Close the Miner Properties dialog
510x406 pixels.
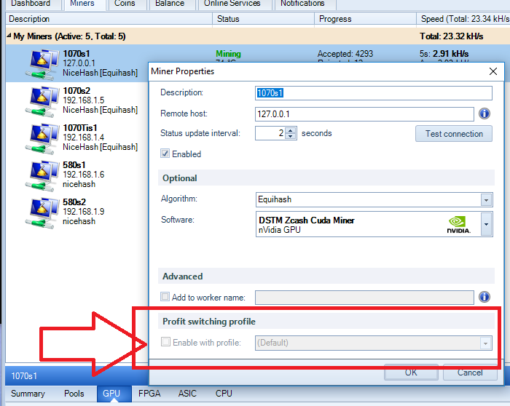click(493, 71)
